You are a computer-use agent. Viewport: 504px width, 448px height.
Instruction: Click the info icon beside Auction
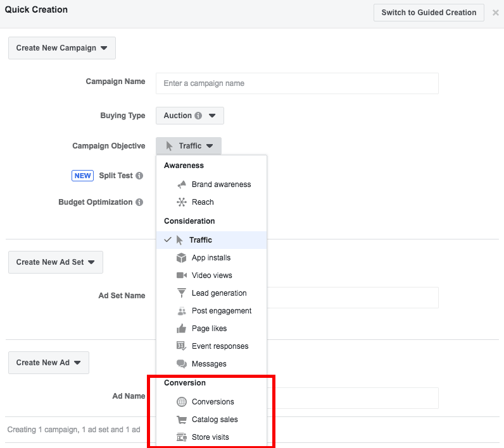pos(199,116)
